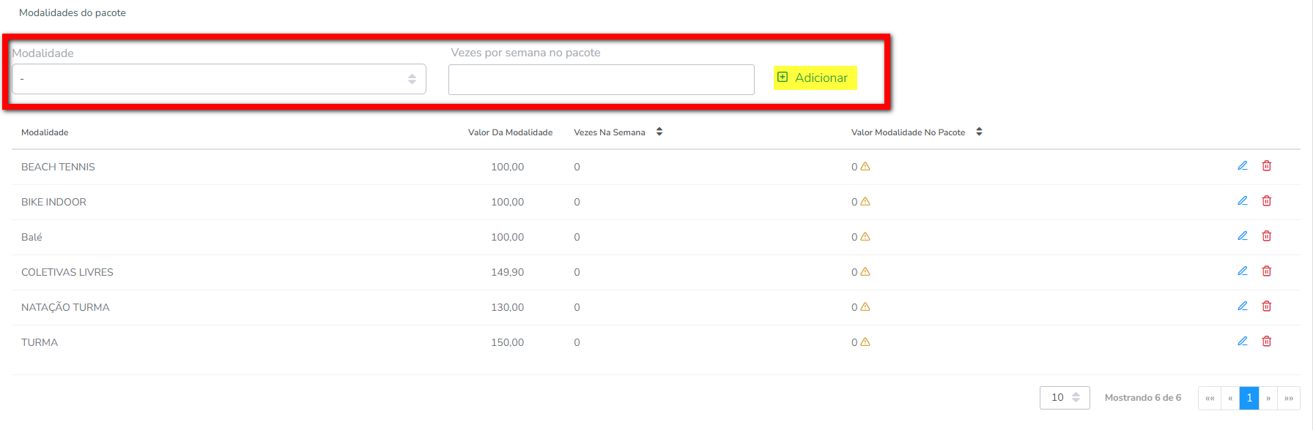Screen dimensions: 1313x430
Task: Jump to the last page
Action: [1289, 398]
